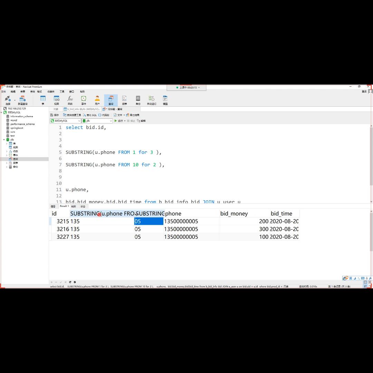The image size is (373, 373).
Task: Click the 运行 (Run) button
Action: (119, 121)
